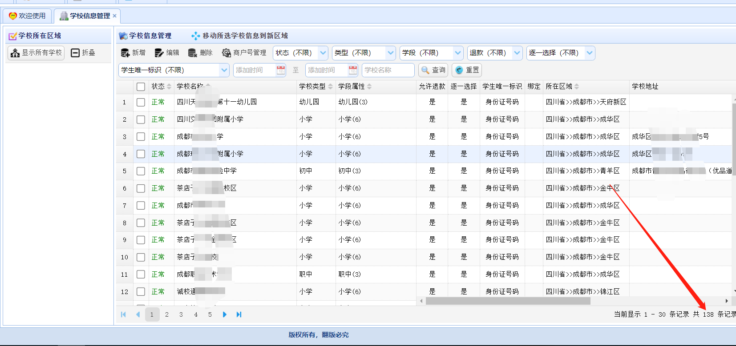
Task: Go to page 3
Action: coord(181,314)
